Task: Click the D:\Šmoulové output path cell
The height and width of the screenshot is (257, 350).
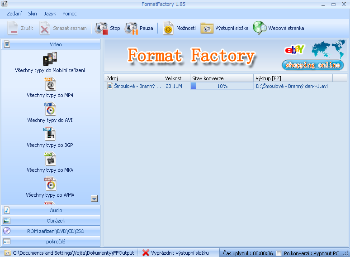Action: (292, 86)
